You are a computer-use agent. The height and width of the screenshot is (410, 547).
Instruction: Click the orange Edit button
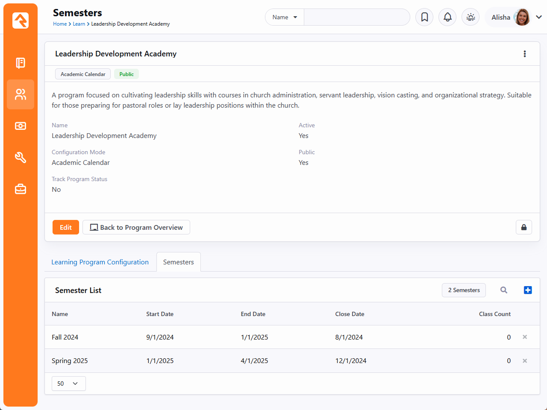point(65,227)
